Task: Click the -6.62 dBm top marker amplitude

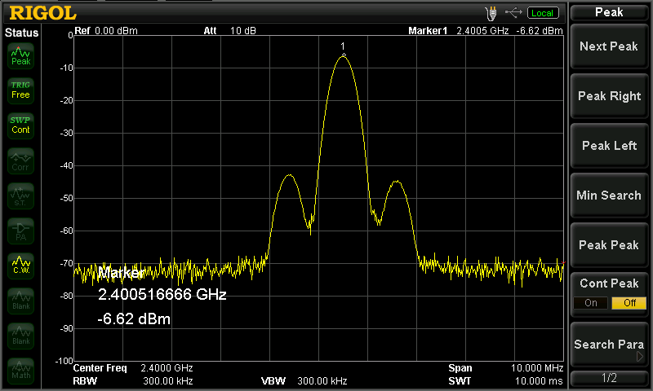Action: click(x=540, y=31)
